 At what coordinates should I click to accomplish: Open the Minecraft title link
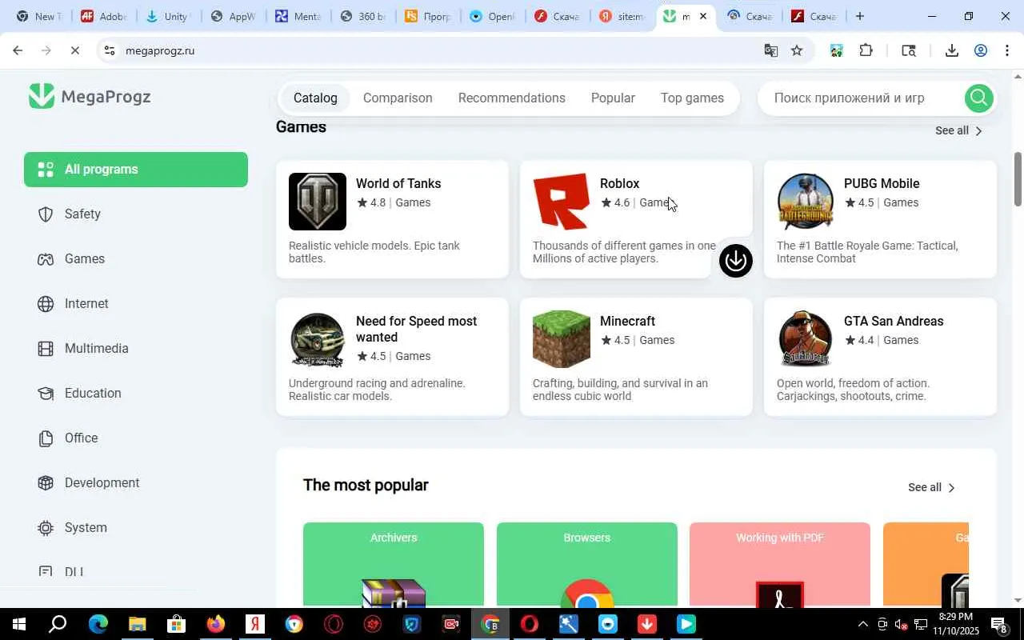pyautogui.click(x=628, y=321)
